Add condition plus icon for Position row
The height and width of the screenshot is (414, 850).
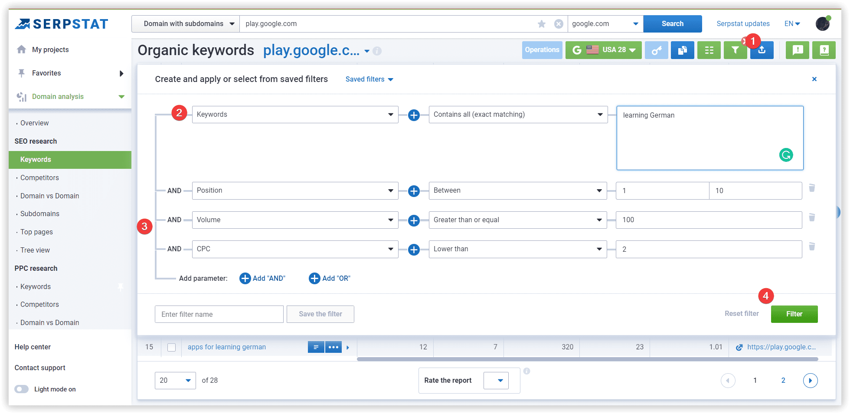coord(414,191)
